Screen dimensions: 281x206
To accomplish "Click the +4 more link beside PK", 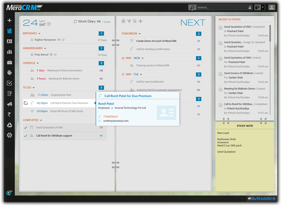I will click(106, 22).
